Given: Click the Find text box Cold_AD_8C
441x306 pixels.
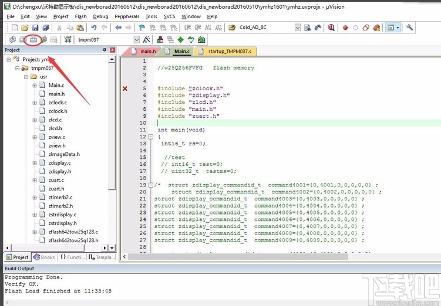Looking at the screenshot, I should click(266, 28).
